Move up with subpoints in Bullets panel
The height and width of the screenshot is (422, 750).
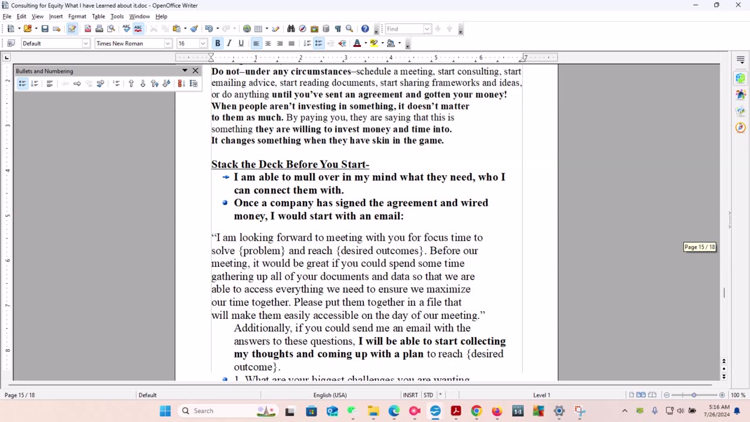pyautogui.click(x=155, y=84)
